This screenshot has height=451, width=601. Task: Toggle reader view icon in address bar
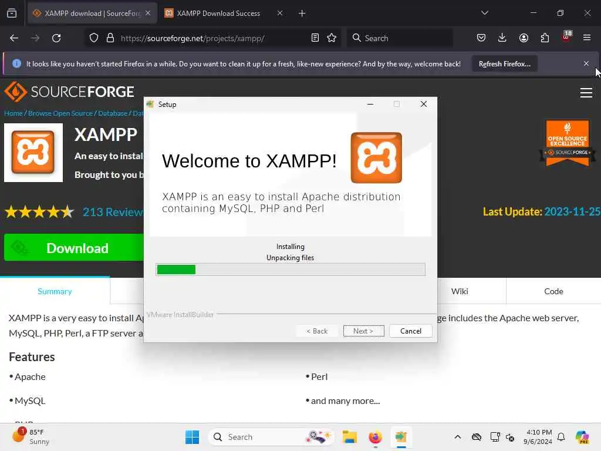(x=315, y=38)
